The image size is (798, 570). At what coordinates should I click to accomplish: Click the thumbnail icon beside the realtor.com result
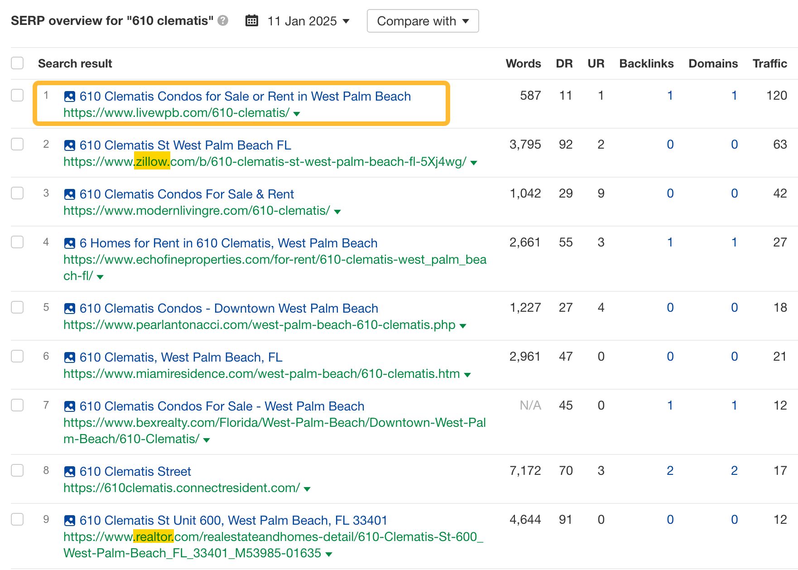pyautogui.click(x=69, y=520)
